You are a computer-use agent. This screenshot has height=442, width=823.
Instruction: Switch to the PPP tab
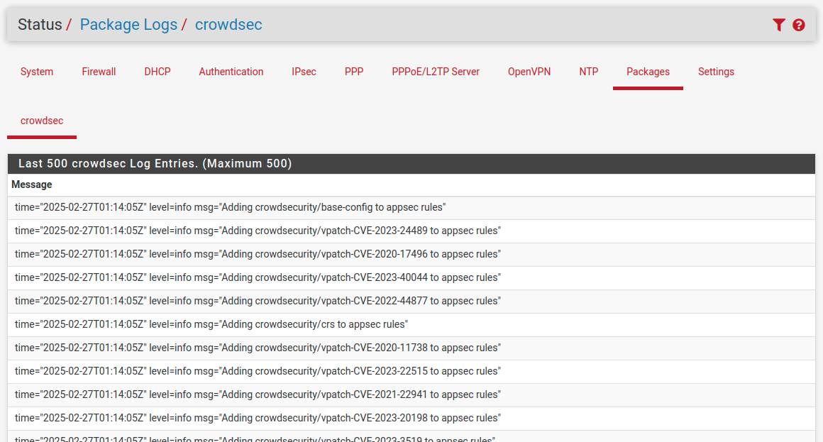[354, 72]
